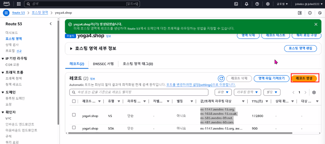This screenshot has height=144, width=325.
Task: Open 상태 검사 in the sidebar
Action: pyautogui.click(x=12, y=45)
